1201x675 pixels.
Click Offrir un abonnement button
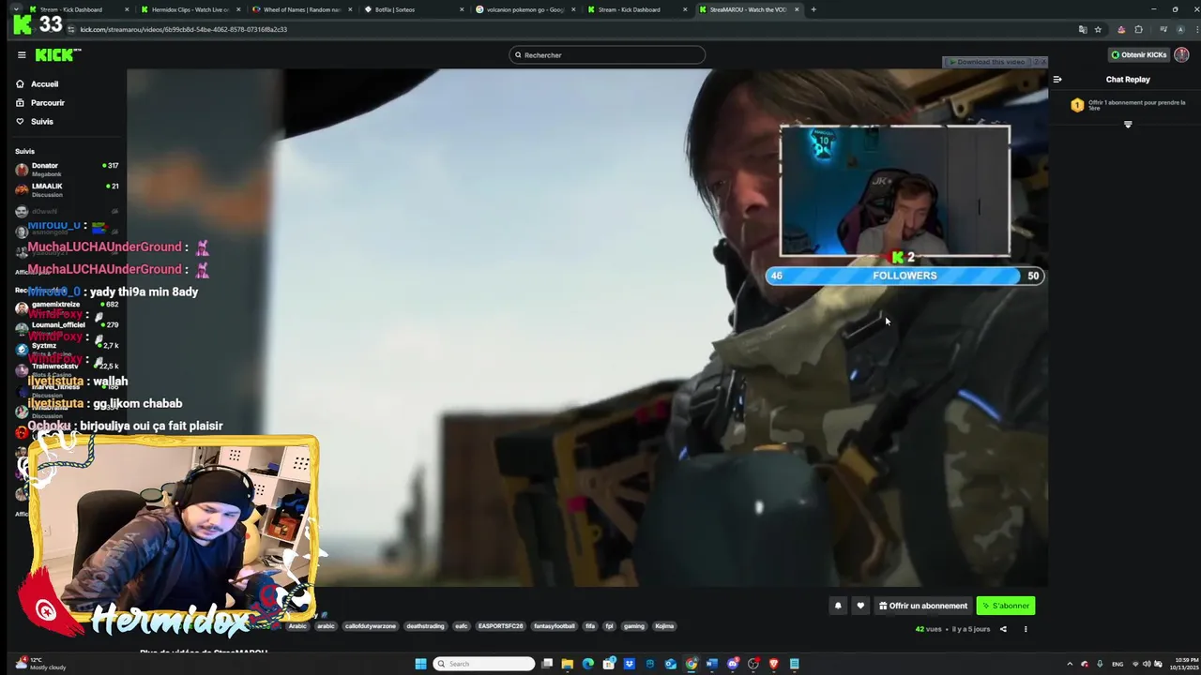[922, 606]
